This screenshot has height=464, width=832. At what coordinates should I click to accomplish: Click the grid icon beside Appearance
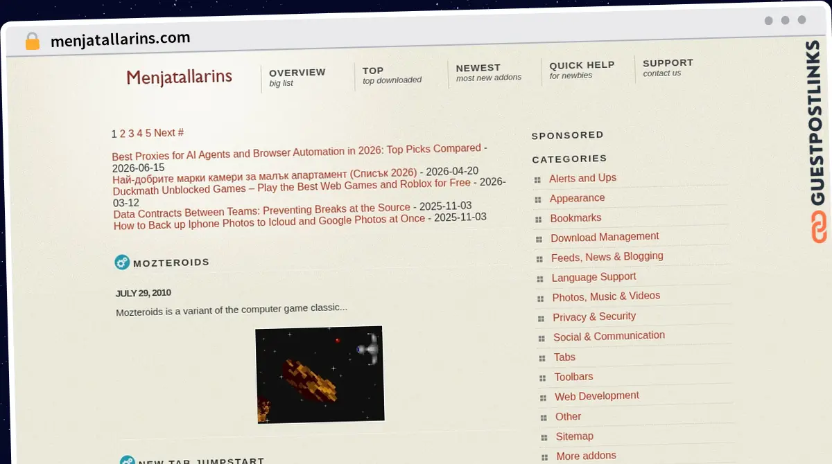click(x=538, y=199)
